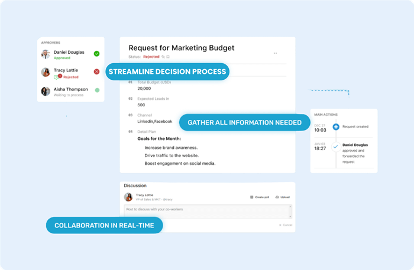This screenshot has width=414, height=270.
Task: Click Create poll in Discussion
Action: (x=260, y=197)
